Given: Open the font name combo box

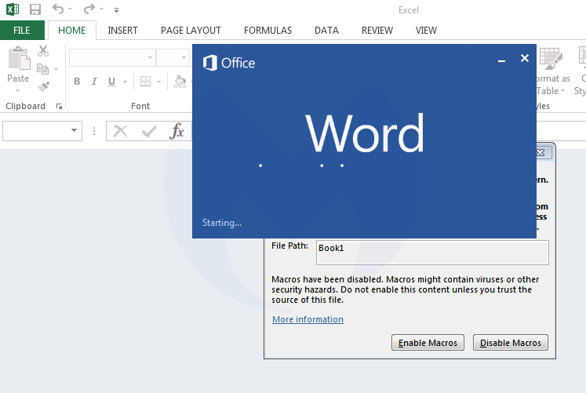Looking at the screenshot, I should (x=112, y=57).
